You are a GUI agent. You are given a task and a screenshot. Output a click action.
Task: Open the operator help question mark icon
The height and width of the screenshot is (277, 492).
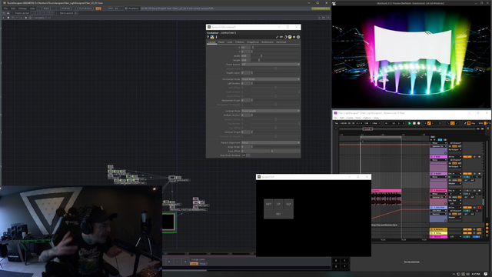(208, 37)
